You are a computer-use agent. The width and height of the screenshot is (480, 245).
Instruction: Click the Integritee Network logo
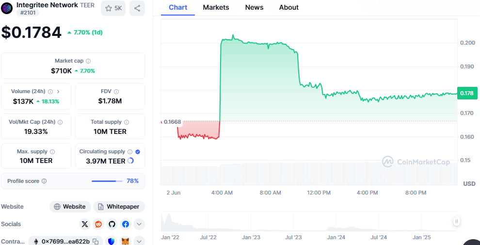coord(7,8)
